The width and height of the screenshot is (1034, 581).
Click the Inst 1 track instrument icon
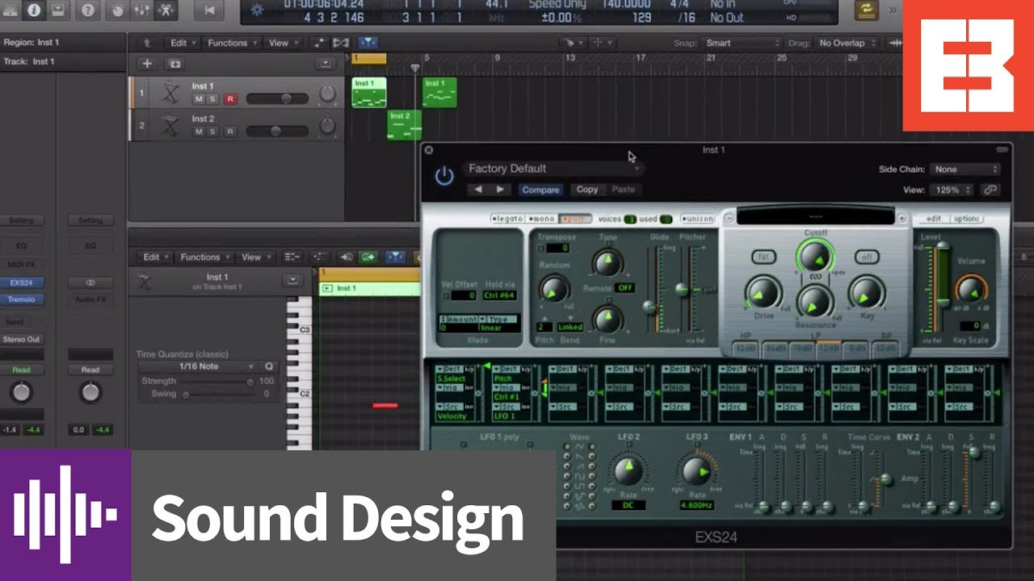coord(169,93)
